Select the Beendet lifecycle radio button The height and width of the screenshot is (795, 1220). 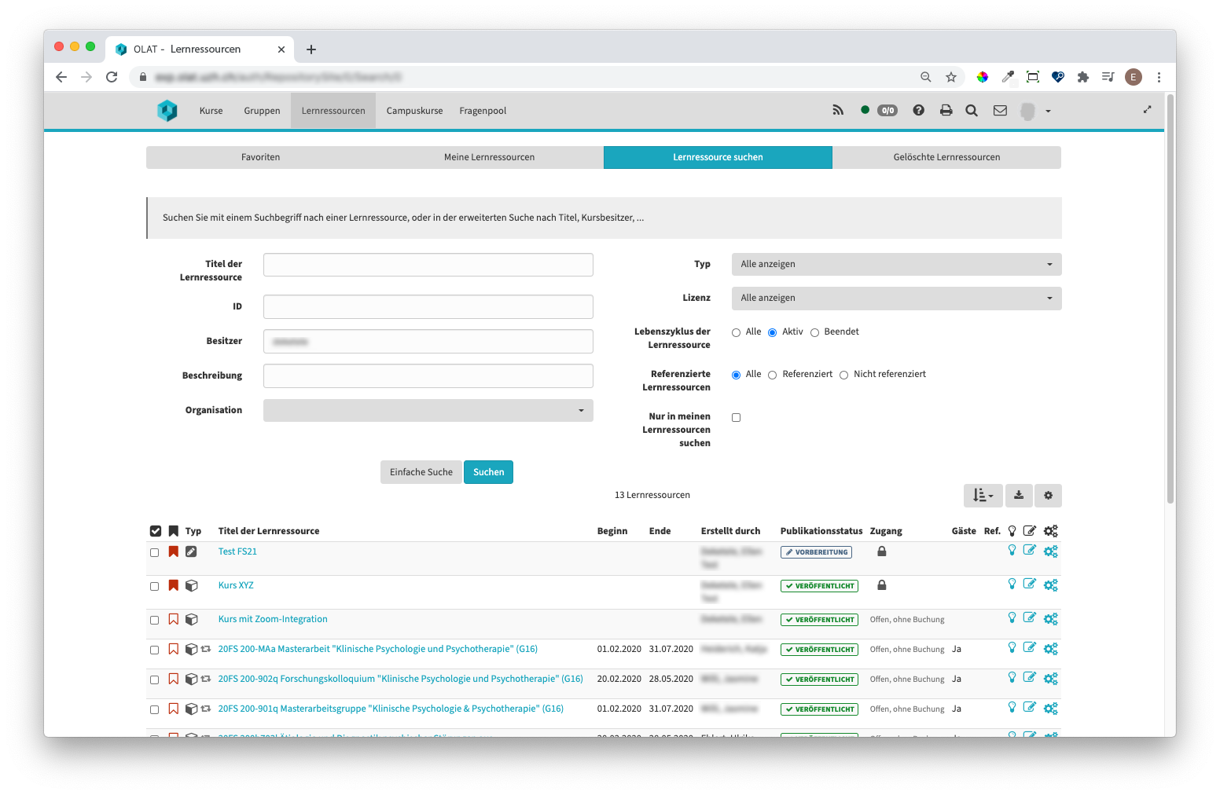coord(815,332)
